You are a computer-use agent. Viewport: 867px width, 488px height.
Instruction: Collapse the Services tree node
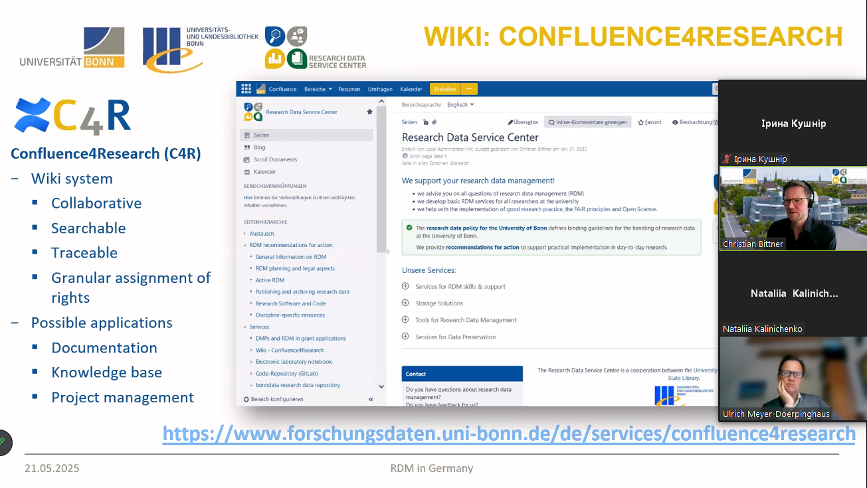(244, 327)
